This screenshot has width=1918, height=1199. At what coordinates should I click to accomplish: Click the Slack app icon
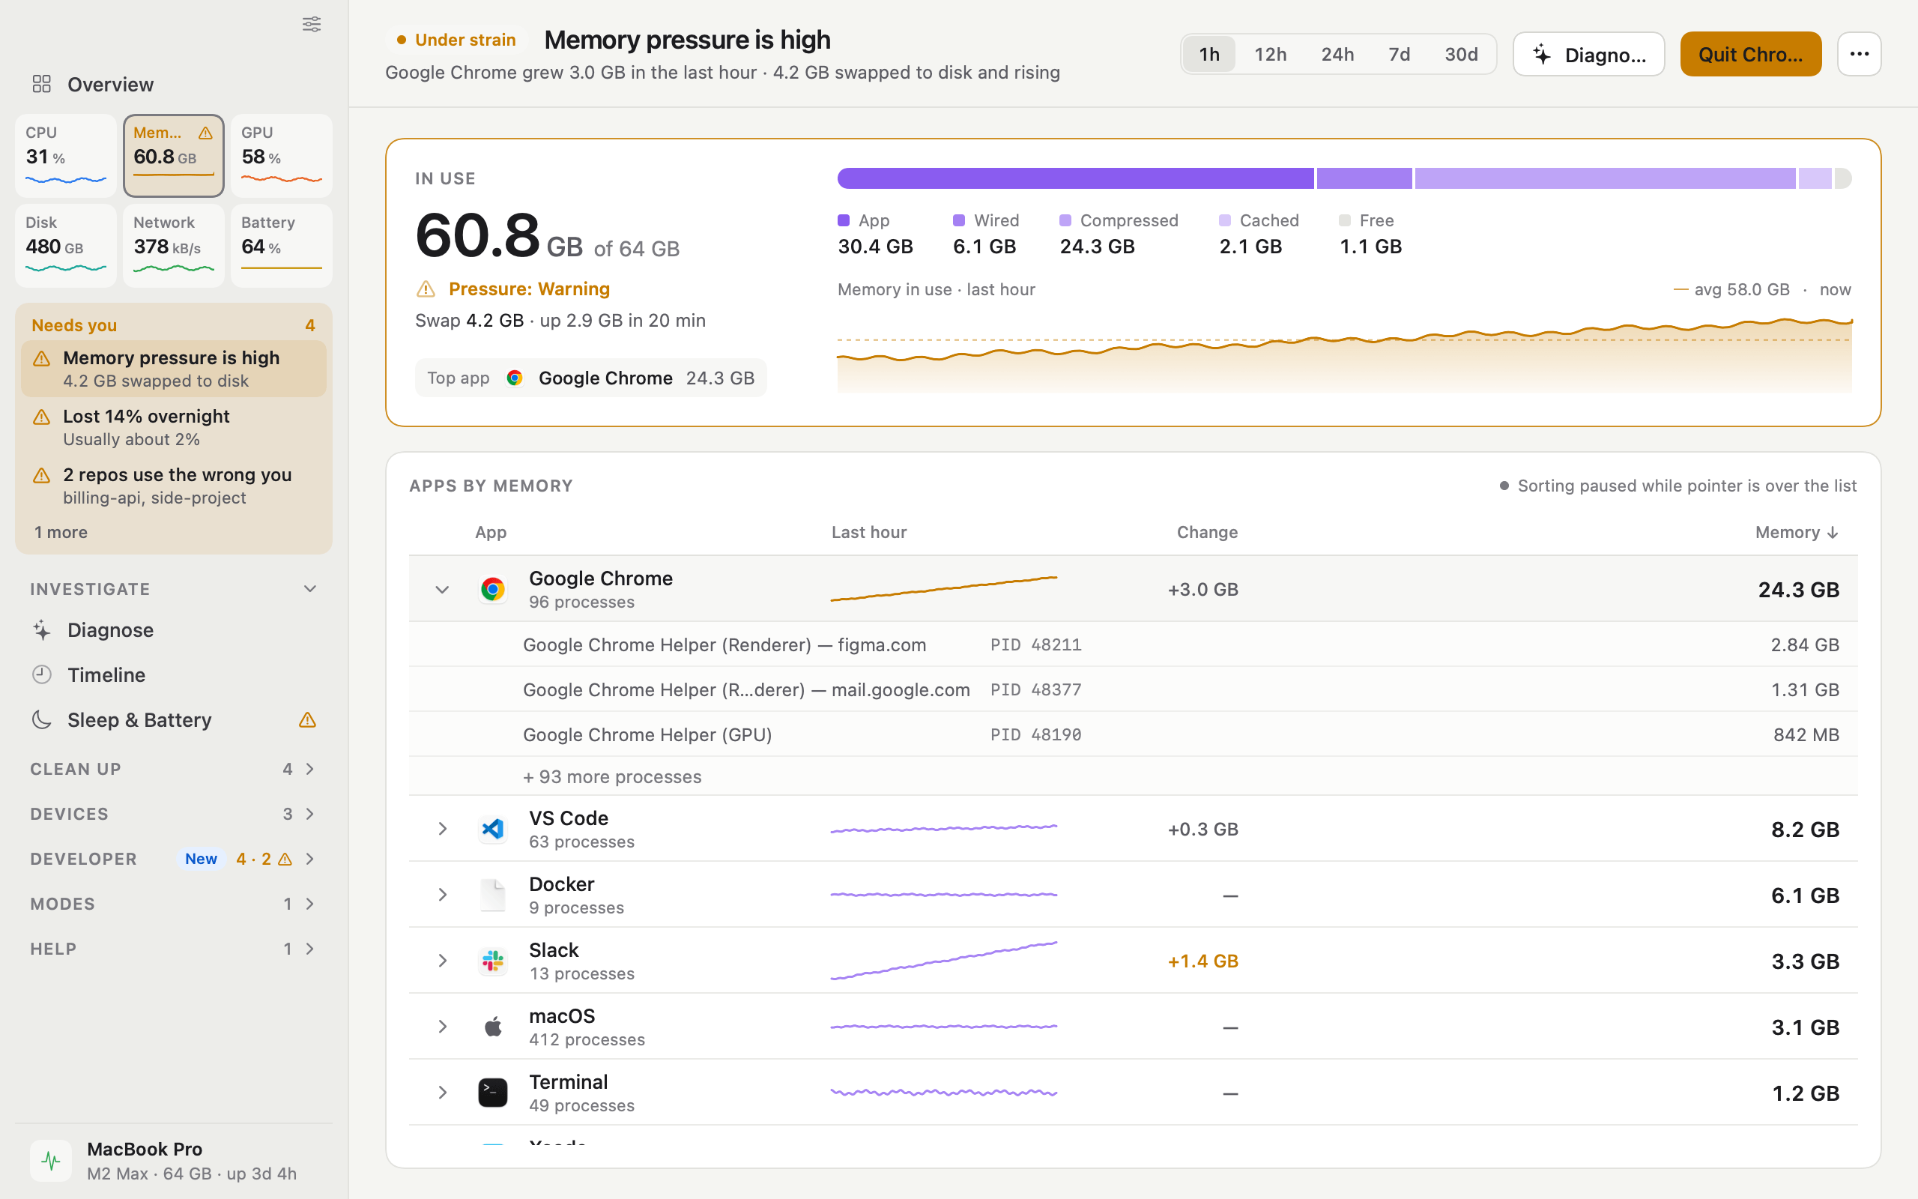(x=492, y=960)
